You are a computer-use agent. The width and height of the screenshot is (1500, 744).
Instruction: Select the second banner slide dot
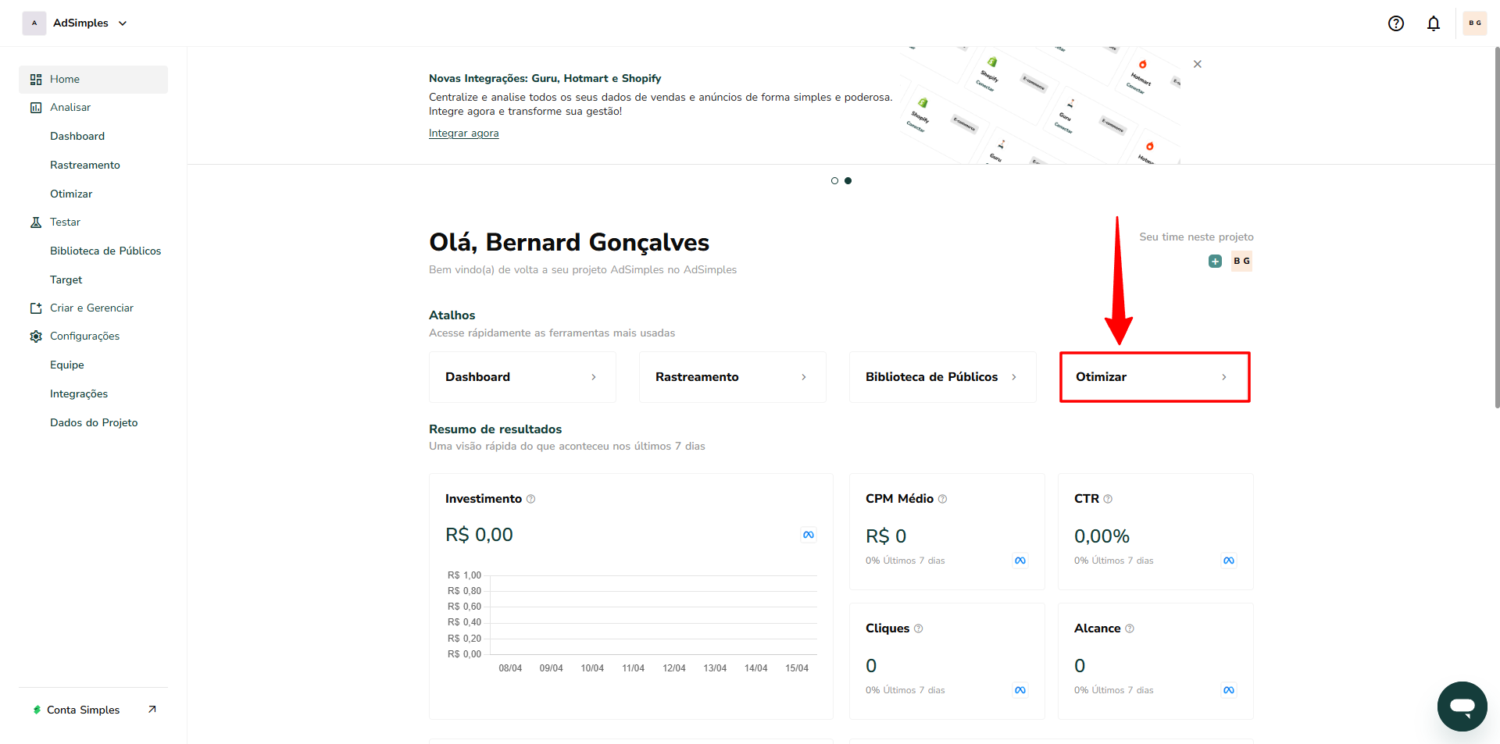click(x=848, y=181)
